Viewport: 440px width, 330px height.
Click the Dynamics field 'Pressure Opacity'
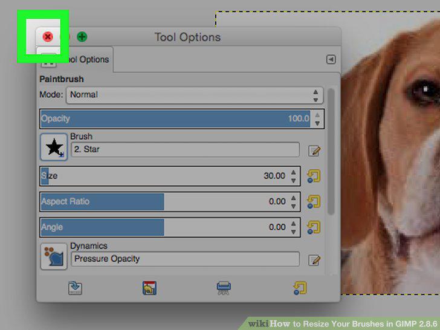pyautogui.click(x=185, y=259)
